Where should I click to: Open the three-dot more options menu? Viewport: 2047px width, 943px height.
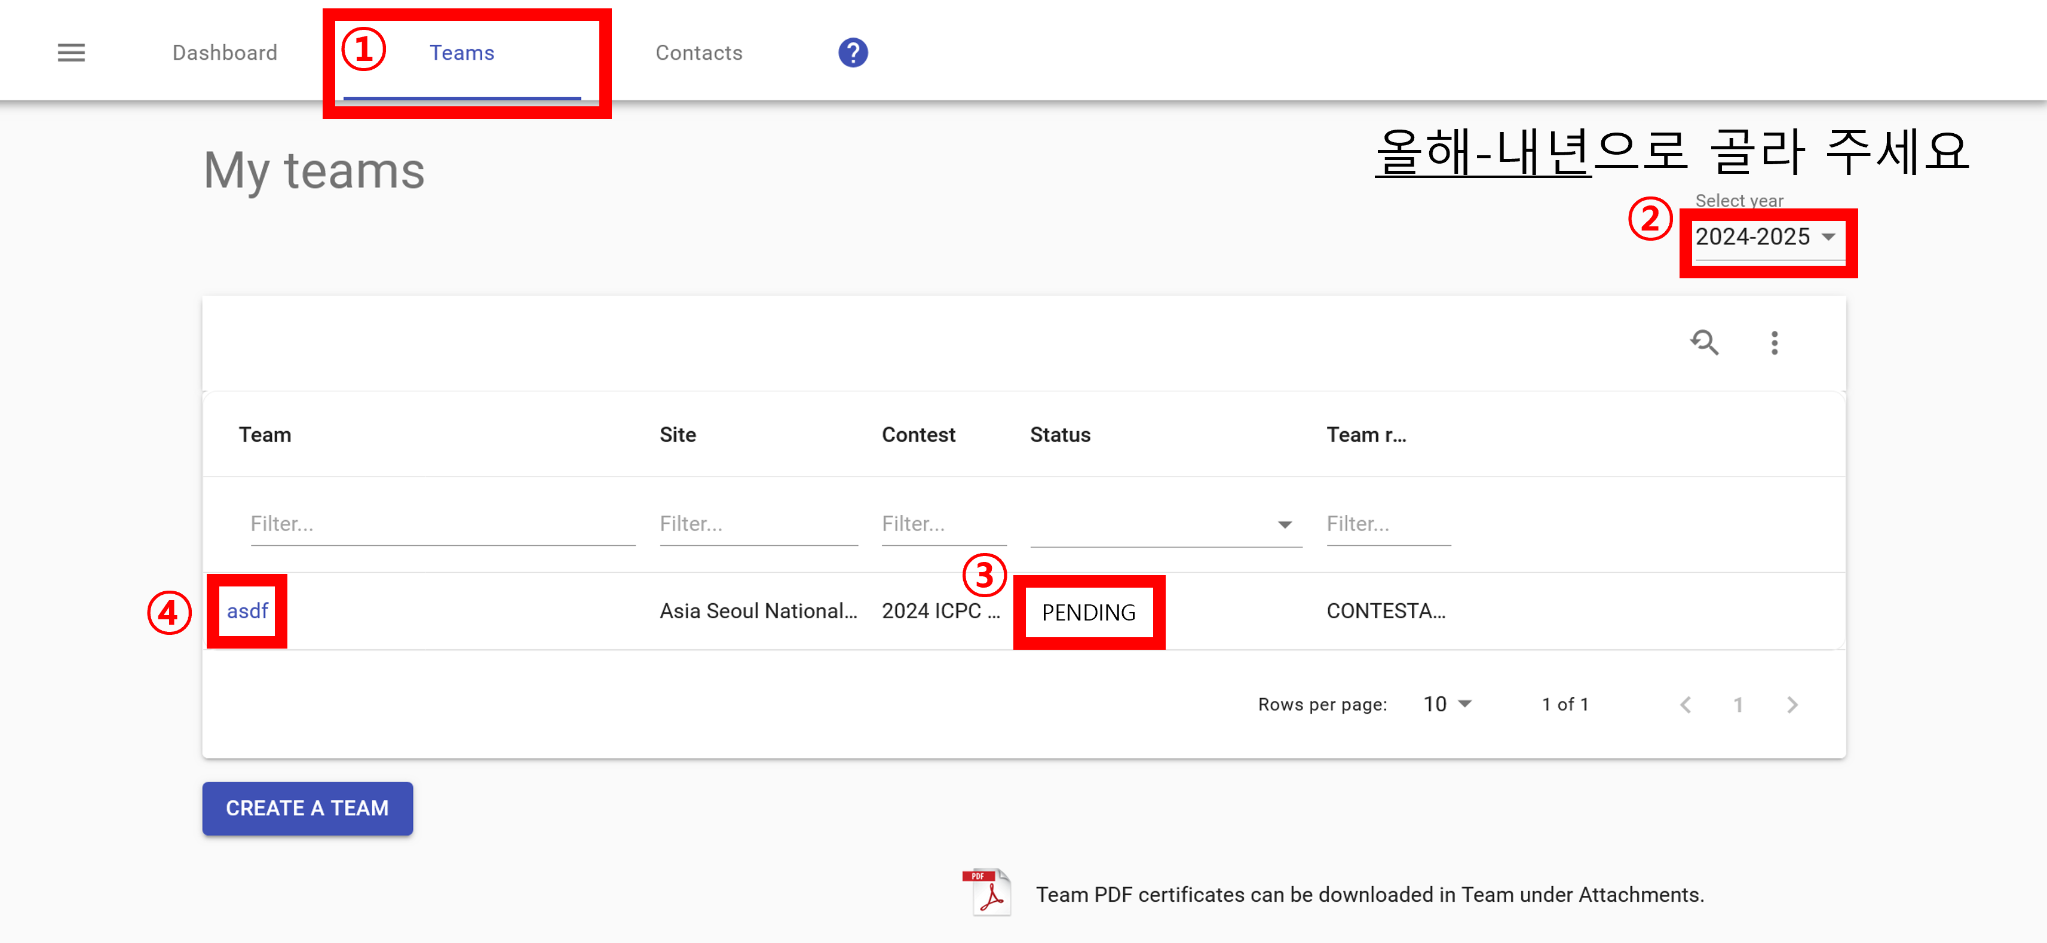1773,342
